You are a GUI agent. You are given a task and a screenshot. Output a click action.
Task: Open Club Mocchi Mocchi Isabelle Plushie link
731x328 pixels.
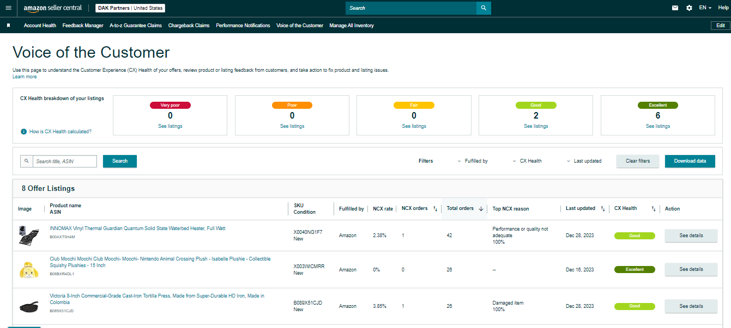tap(160, 262)
